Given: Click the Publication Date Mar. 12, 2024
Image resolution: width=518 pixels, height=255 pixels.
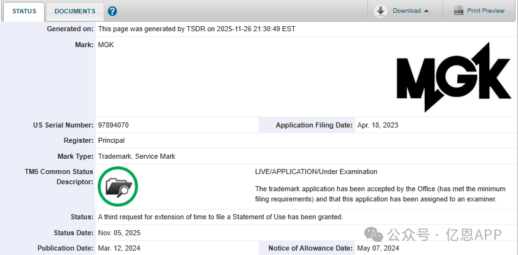Looking at the screenshot, I should (119, 248).
